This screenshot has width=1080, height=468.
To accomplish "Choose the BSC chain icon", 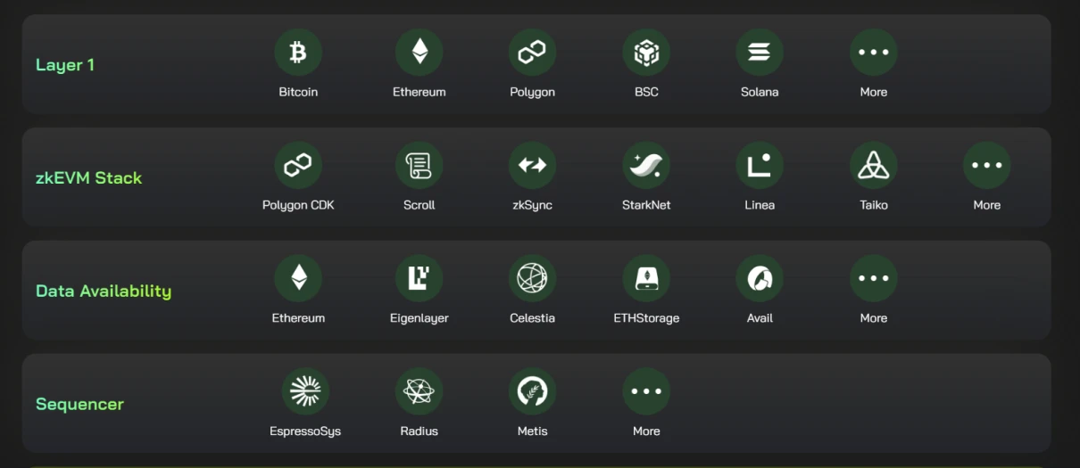I will click(646, 53).
